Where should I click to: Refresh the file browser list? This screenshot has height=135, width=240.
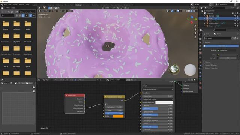coord(12,12)
